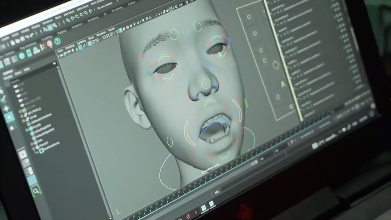The image size is (391, 220).
Task: Switch to the Animation shelf tab
Action: (x=77, y=26)
